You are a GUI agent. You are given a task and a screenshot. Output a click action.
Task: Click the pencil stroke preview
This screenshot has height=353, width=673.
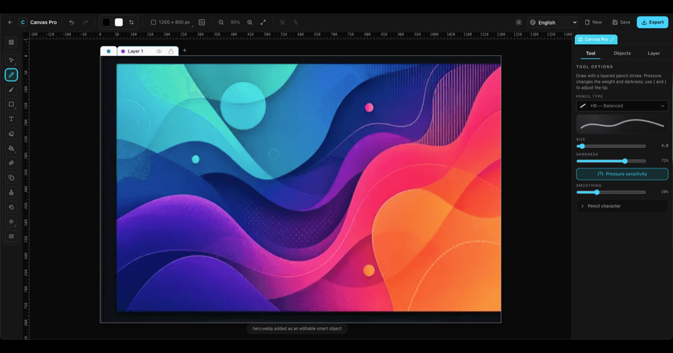point(622,124)
